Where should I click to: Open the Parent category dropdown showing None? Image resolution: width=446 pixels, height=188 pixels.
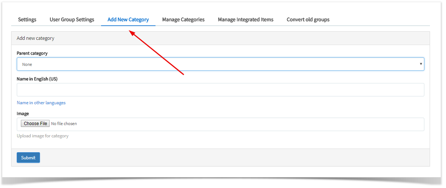coord(220,64)
